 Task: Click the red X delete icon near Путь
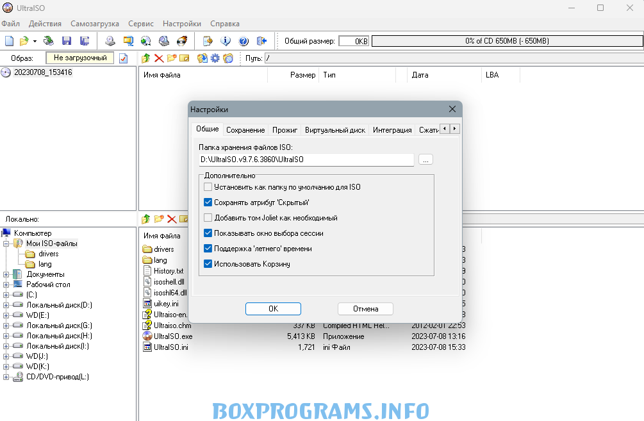pyautogui.click(x=159, y=58)
